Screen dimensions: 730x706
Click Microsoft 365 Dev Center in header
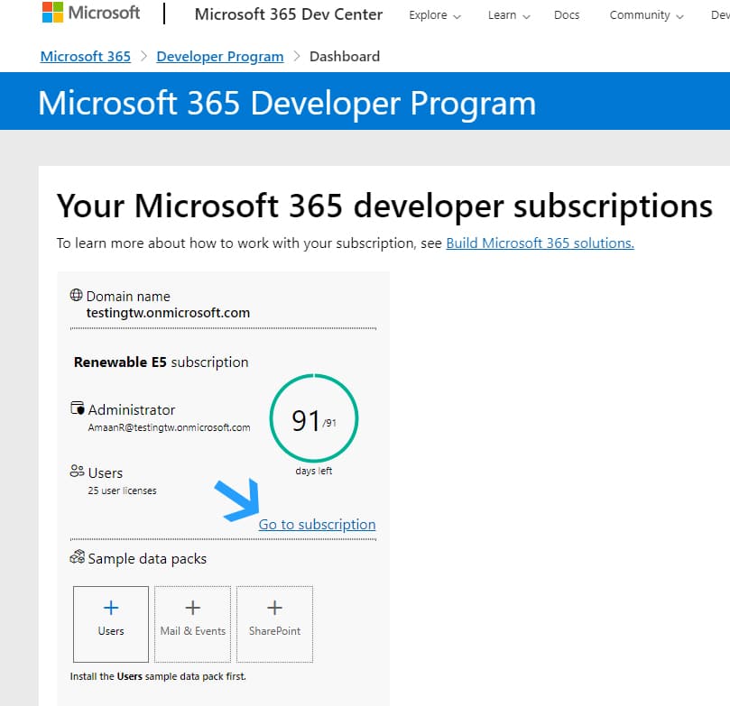tap(288, 14)
